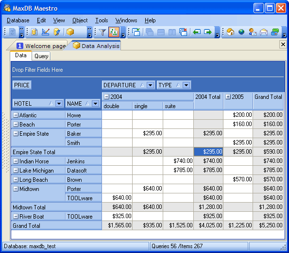Open TYPE field filter dropdown
Image resolution: width=289 pixels, height=253 pixels.
pos(186,85)
